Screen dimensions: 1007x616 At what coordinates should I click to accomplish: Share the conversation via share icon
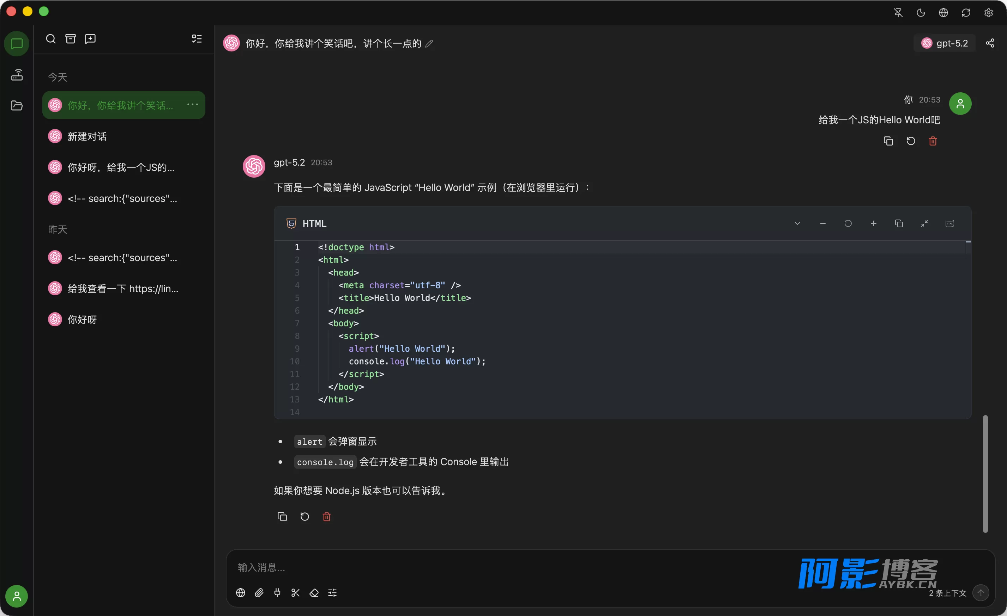[x=990, y=43]
